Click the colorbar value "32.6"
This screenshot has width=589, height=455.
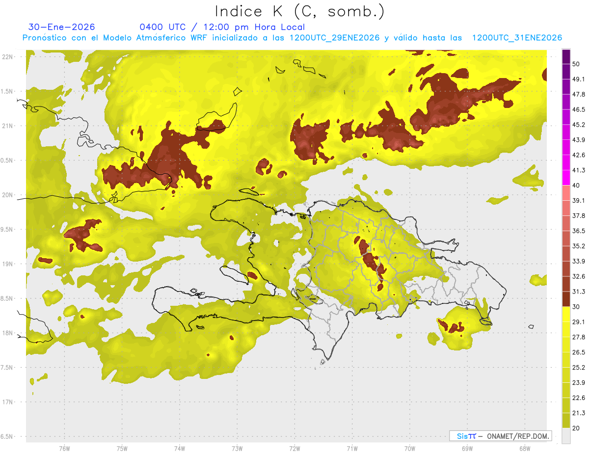[579, 276]
